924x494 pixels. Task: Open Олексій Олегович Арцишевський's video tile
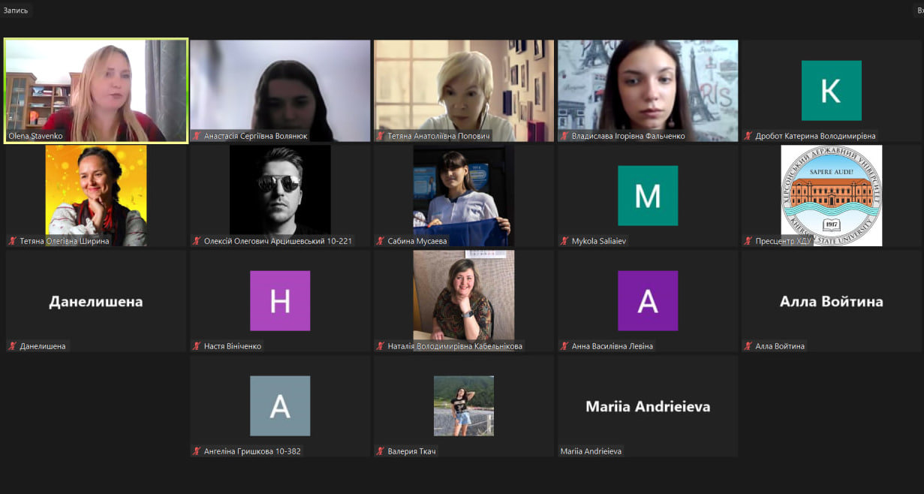280,196
